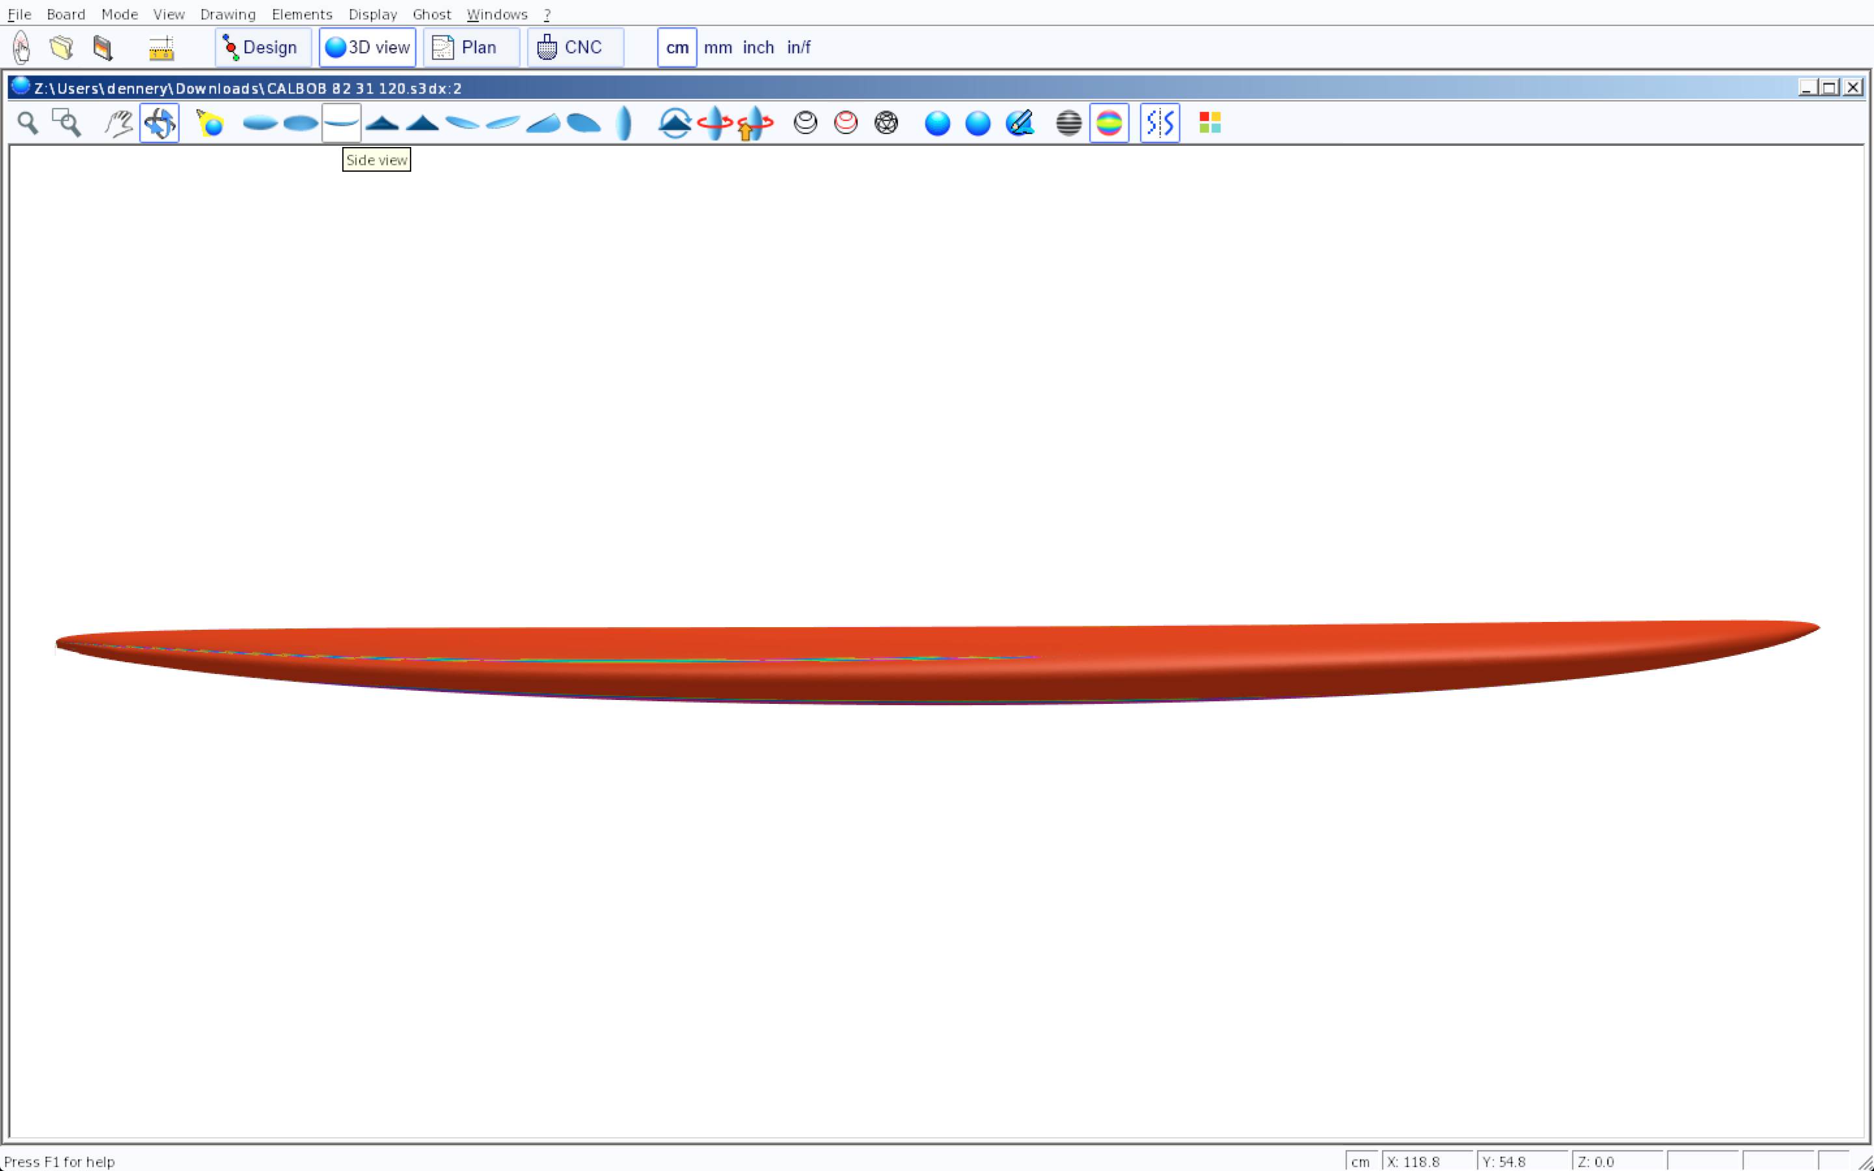This screenshot has height=1171, width=1874.
Task: Activate the hand pan tool
Action: click(118, 123)
